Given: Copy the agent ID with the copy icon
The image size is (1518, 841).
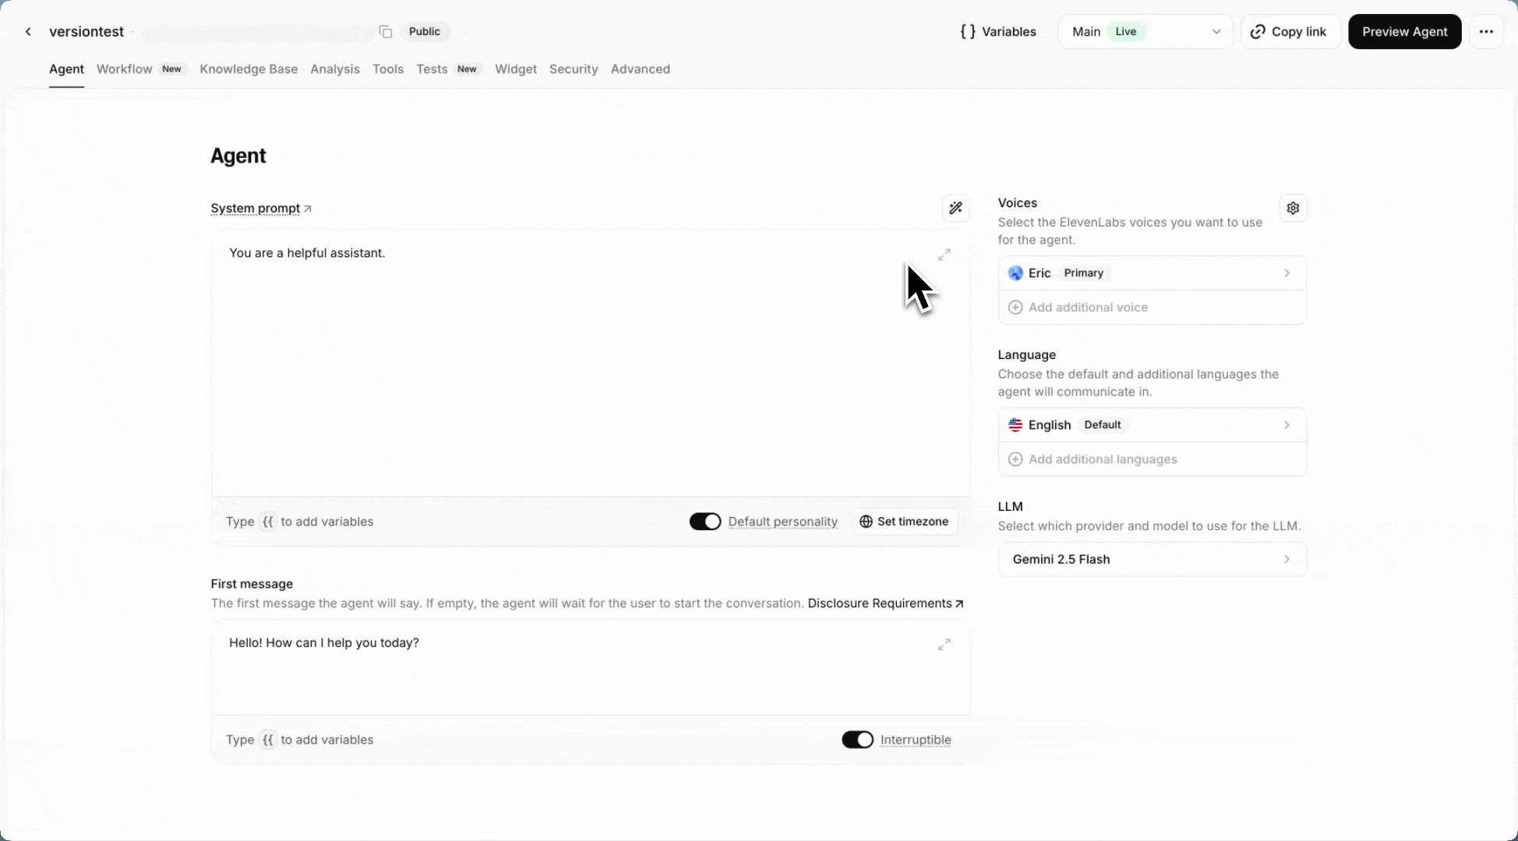Looking at the screenshot, I should pyautogui.click(x=385, y=31).
